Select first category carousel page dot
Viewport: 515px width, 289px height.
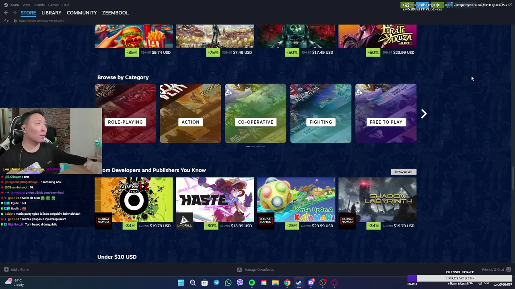248,147
